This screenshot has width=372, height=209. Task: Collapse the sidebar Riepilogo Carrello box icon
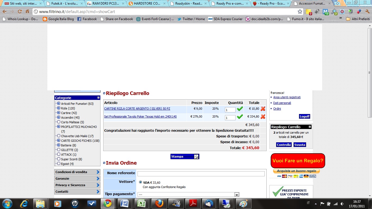tap(310, 127)
